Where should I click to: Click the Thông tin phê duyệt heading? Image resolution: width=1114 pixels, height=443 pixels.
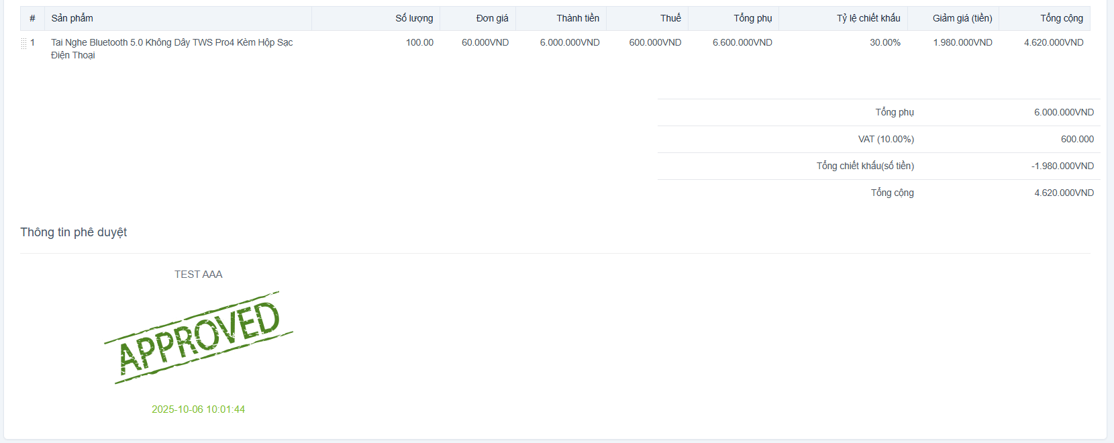pyautogui.click(x=74, y=232)
